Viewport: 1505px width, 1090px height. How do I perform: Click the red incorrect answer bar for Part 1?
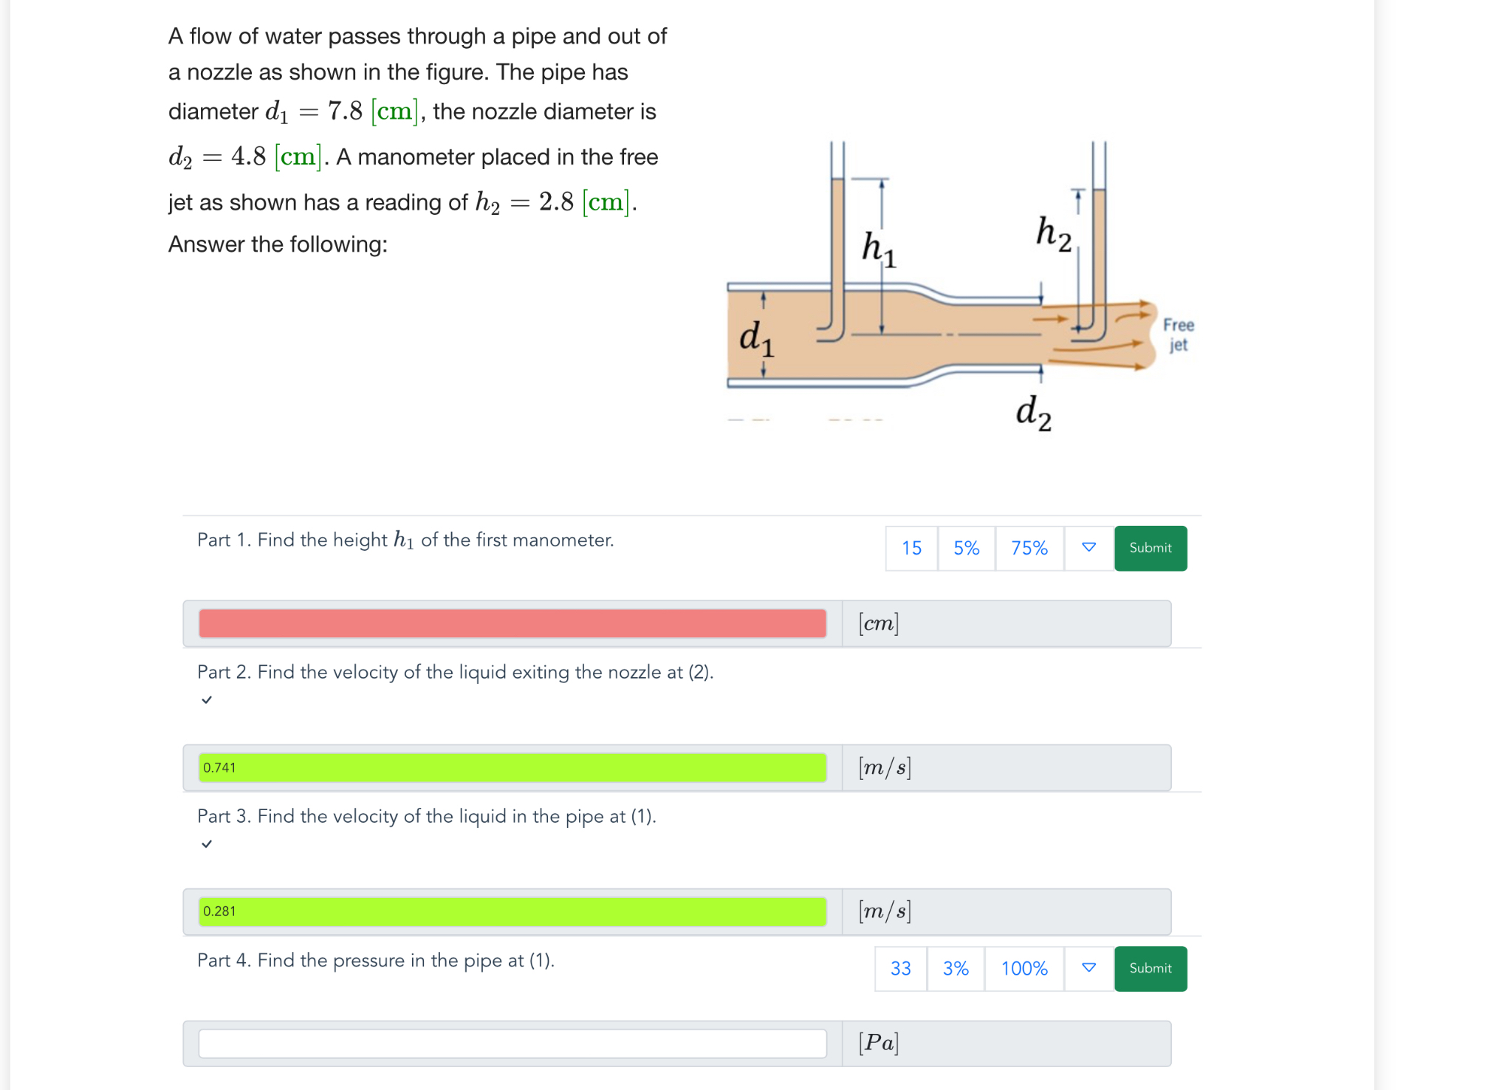tap(513, 623)
